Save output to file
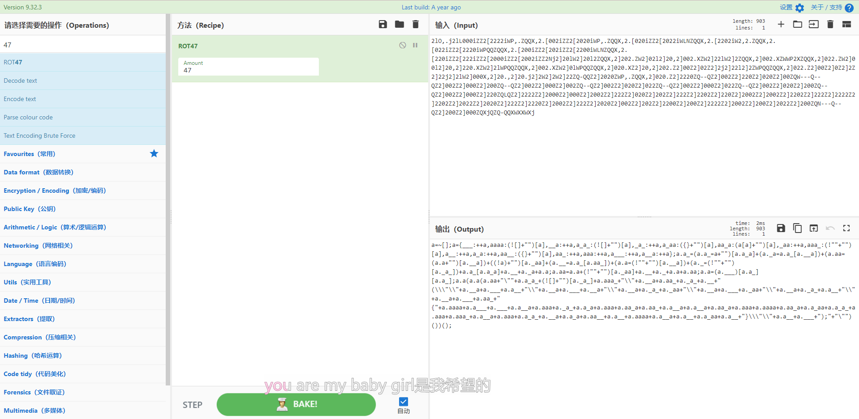The width and height of the screenshot is (859, 419). [x=781, y=228]
